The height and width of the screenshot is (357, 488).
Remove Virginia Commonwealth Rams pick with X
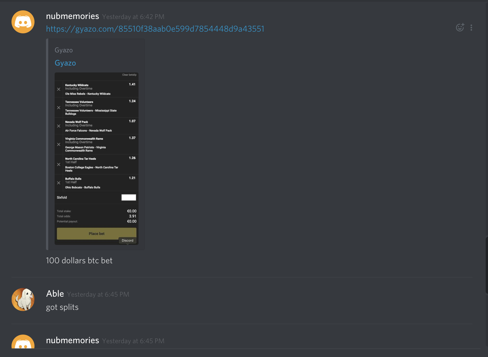[x=59, y=145]
